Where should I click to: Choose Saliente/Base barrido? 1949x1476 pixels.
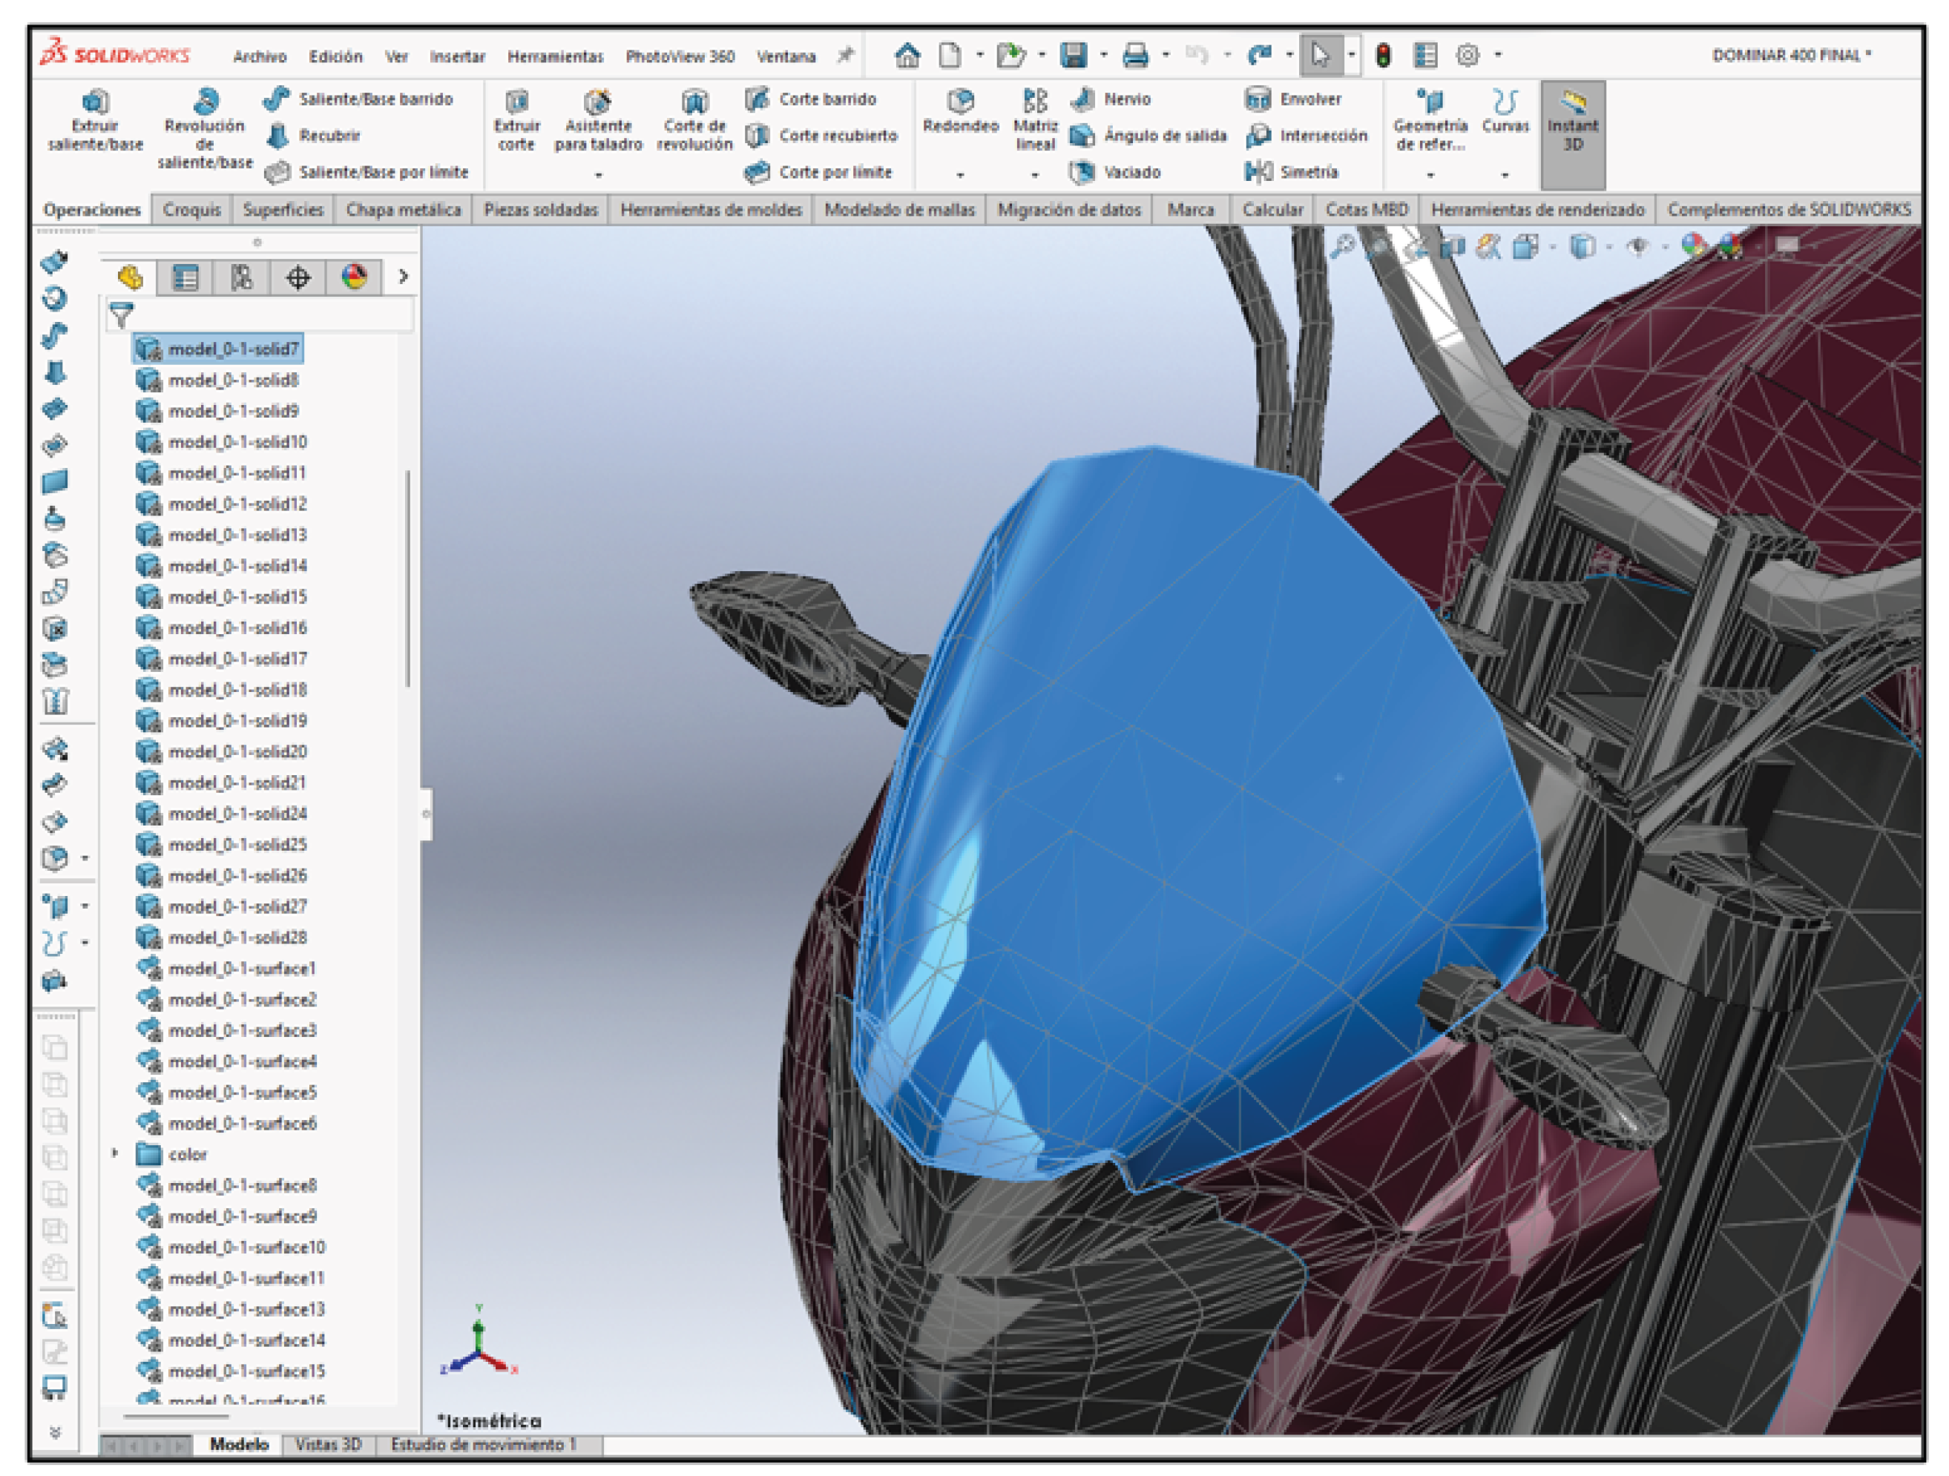pos(358,99)
